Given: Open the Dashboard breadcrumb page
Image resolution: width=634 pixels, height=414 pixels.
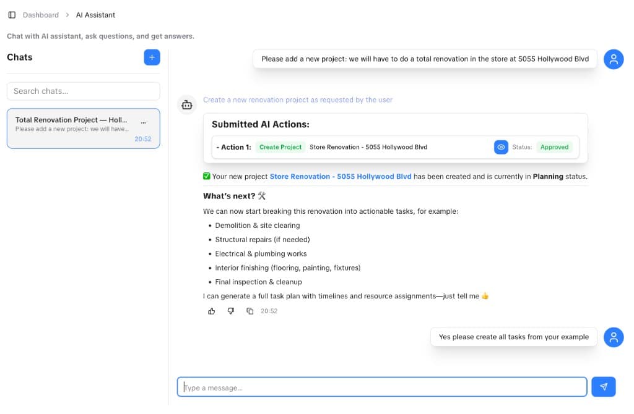Looking at the screenshot, I should pyautogui.click(x=41, y=14).
